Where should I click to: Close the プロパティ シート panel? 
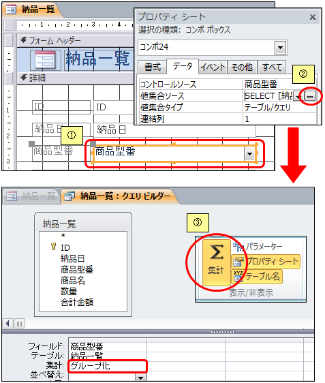coord(313,17)
